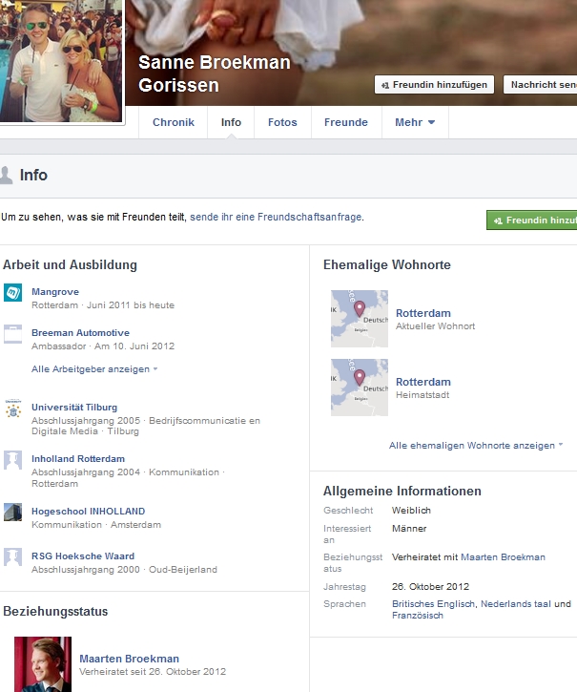
Task: Click the Arbeit und Ausbildung heading
Action: click(x=70, y=264)
